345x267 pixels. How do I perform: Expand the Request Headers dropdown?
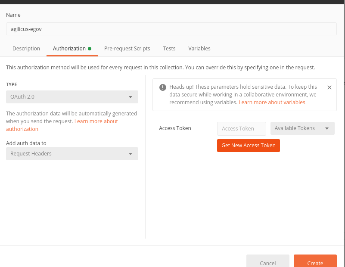pyautogui.click(x=72, y=154)
